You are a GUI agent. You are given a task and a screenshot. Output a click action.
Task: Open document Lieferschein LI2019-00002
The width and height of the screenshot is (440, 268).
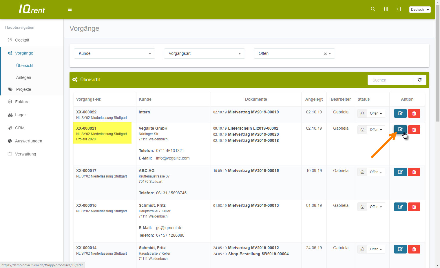(253, 128)
